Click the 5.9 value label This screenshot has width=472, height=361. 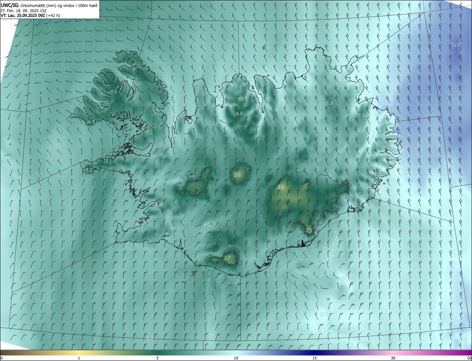[x=361, y=115]
